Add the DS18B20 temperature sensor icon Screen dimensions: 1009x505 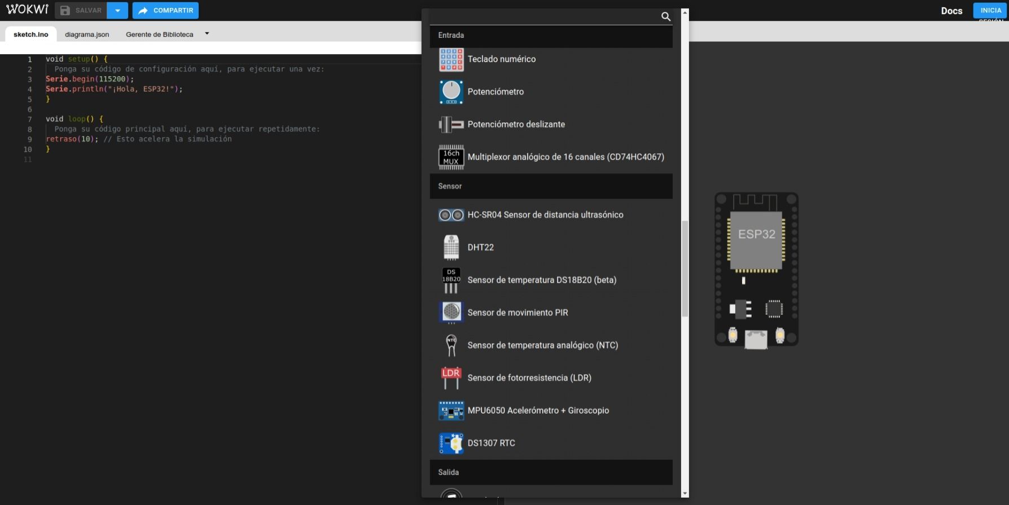tap(451, 280)
